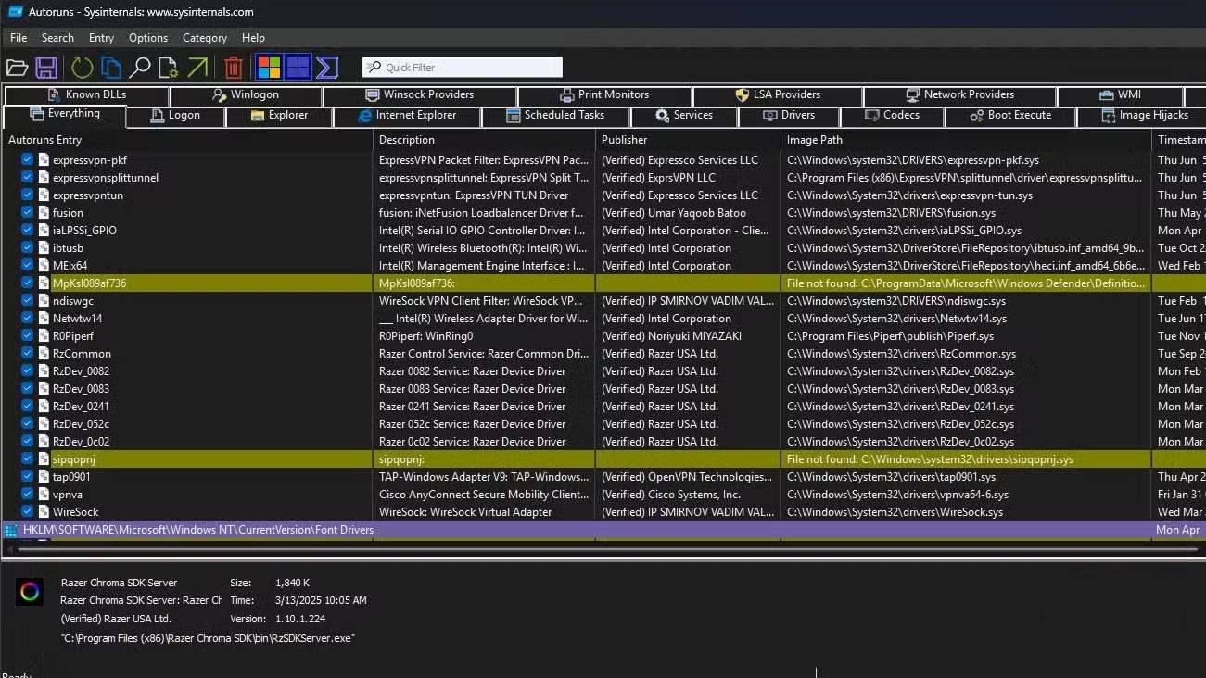Click the Open file toolbar icon
The image size is (1206, 678).
click(17, 68)
